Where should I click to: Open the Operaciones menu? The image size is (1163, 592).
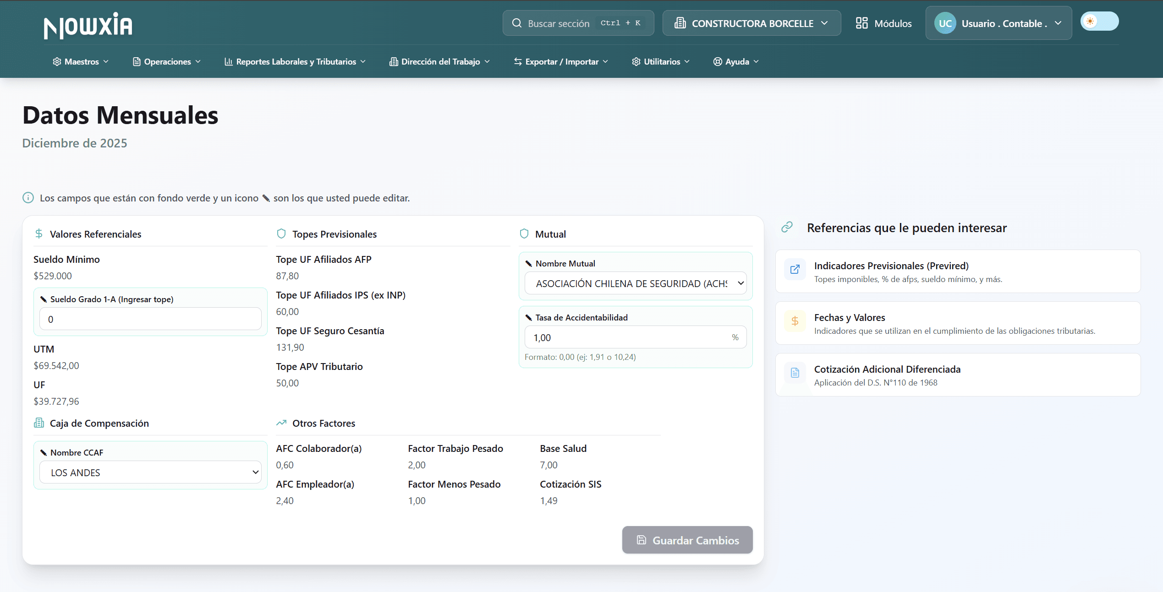click(x=167, y=61)
